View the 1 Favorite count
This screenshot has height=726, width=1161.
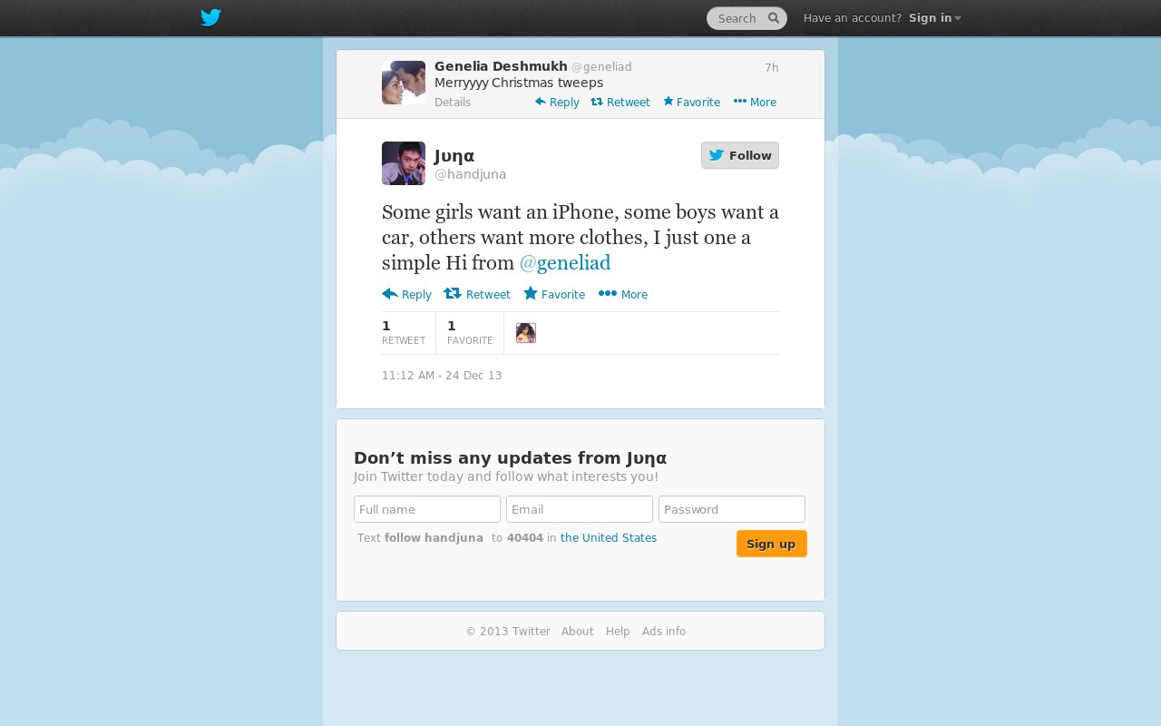pos(470,333)
